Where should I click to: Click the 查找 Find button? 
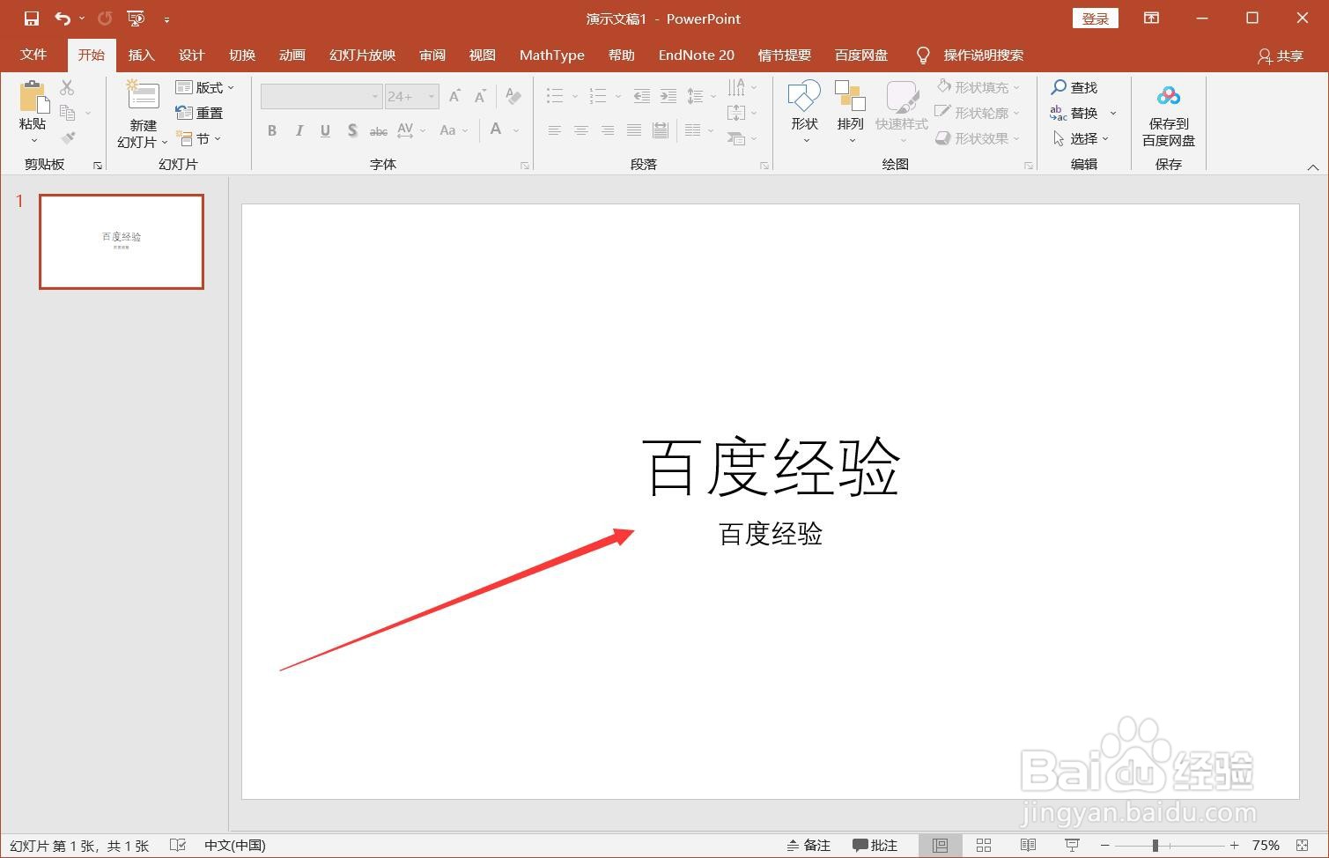[x=1074, y=87]
